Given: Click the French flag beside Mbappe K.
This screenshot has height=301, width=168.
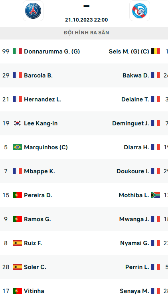Looking at the screenshot, I should pos(17,171).
